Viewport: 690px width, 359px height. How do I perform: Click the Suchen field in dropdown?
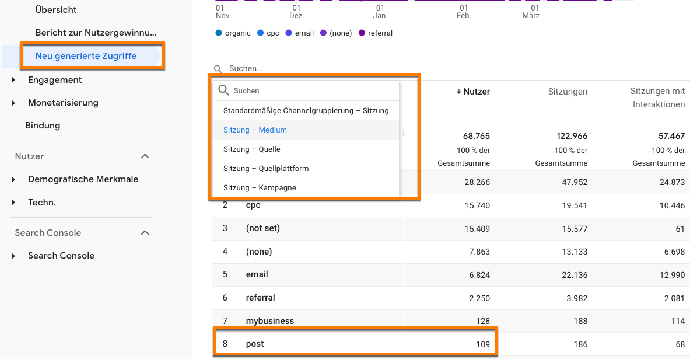point(309,91)
